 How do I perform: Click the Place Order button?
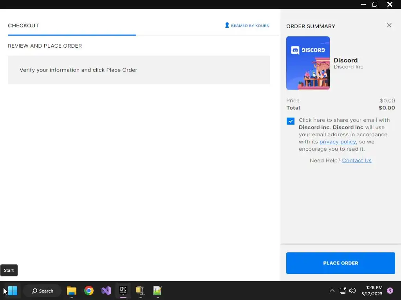click(x=340, y=263)
